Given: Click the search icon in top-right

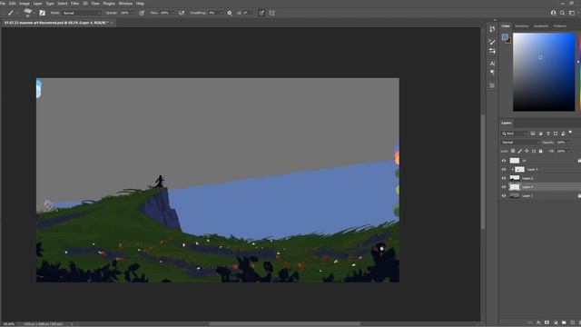Looking at the screenshot, I should [563, 13].
